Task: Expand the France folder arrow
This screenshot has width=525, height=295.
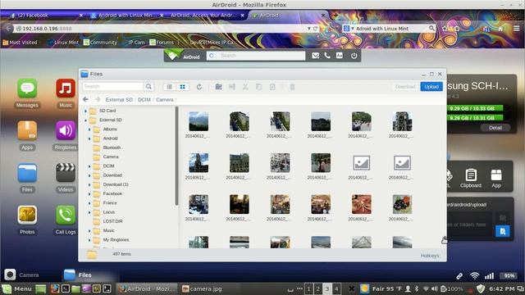Action: pyautogui.click(x=89, y=203)
